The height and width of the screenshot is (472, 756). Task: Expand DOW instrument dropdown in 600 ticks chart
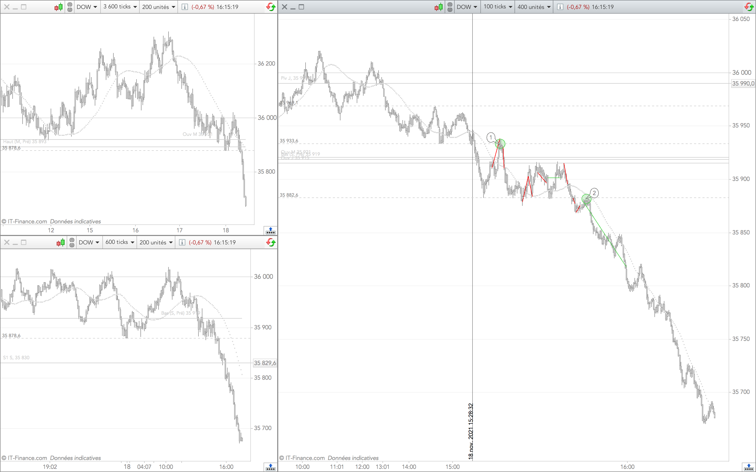pyautogui.click(x=89, y=242)
